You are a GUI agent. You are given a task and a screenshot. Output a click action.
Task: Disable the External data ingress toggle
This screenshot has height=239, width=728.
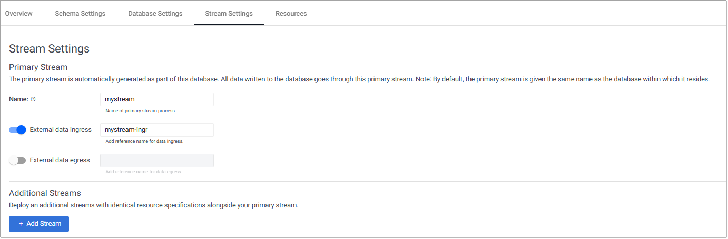[x=17, y=130]
